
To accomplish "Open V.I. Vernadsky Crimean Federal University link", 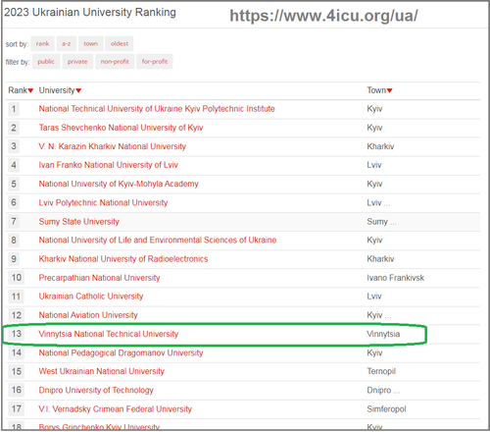I will [116, 409].
